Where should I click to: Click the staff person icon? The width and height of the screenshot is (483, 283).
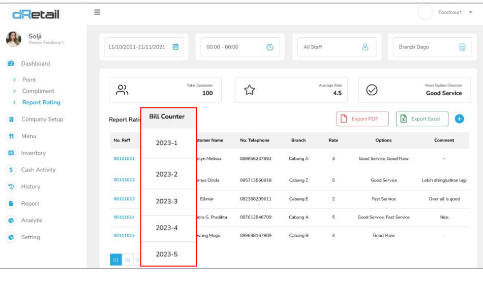click(365, 47)
